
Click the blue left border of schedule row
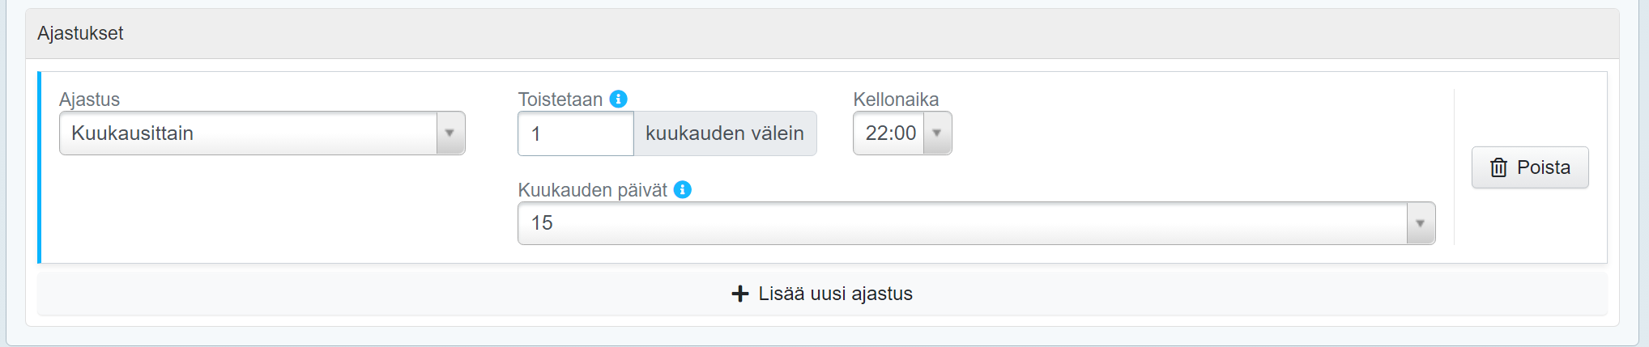coord(39,167)
